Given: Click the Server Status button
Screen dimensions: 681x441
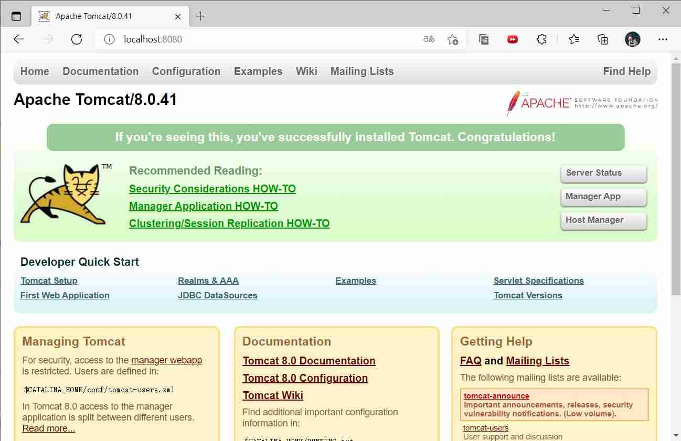Looking at the screenshot, I should coord(603,174).
